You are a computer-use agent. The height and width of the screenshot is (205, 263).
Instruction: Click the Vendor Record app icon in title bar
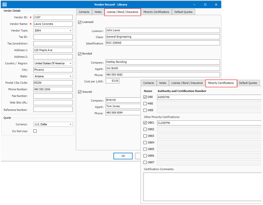[5, 5]
